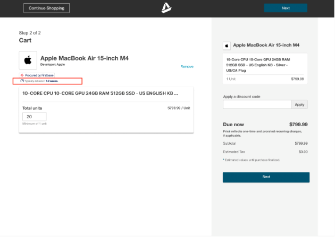335x237 pixels.
Task: Click the discount code input field
Action: [x=257, y=104]
